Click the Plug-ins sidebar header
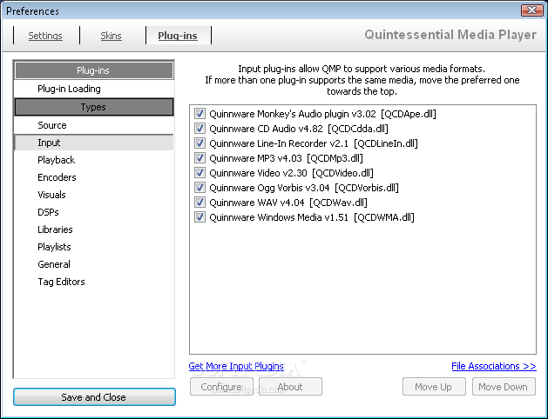Viewport: 548px width, 419px height. [94, 70]
